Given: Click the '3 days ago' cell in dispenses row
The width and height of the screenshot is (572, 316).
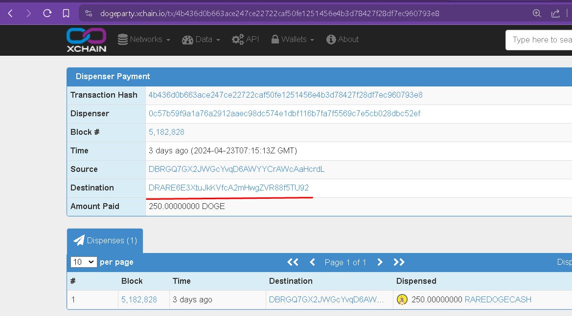Looking at the screenshot, I should (x=192, y=299).
